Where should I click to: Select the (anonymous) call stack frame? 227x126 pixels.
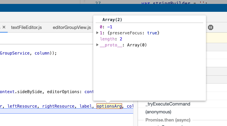[x=158, y=112]
